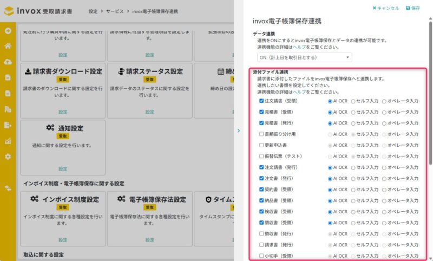Click the gears icon beside 通知設定
433x261 pixels.
[50, 128]
